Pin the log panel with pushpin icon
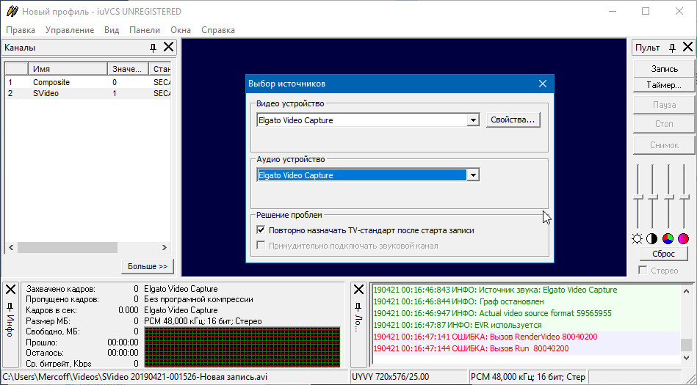Image resolution: width=697 pixels, height=385 pixels. tap(358, 307)
